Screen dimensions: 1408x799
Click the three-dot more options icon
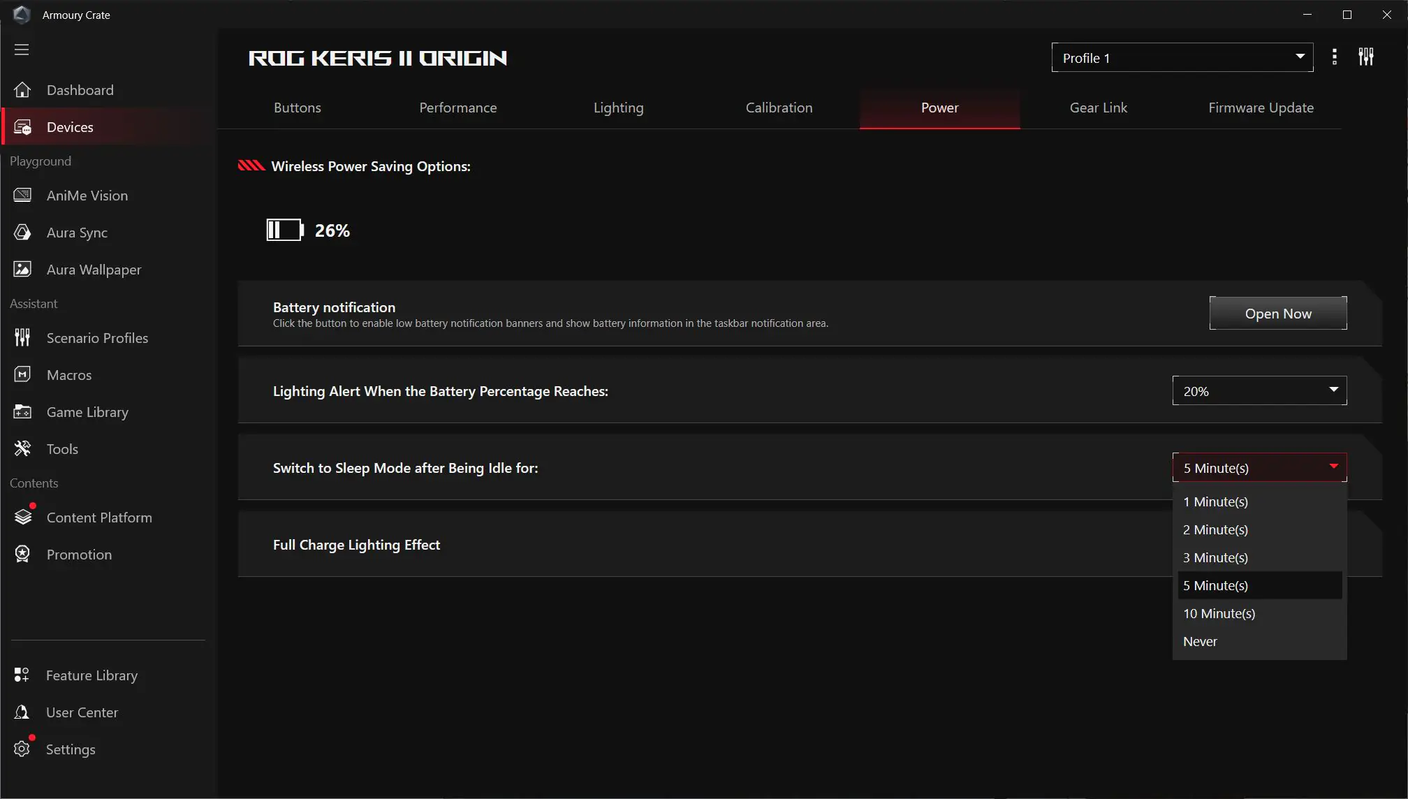click(x=1334, y=57)
